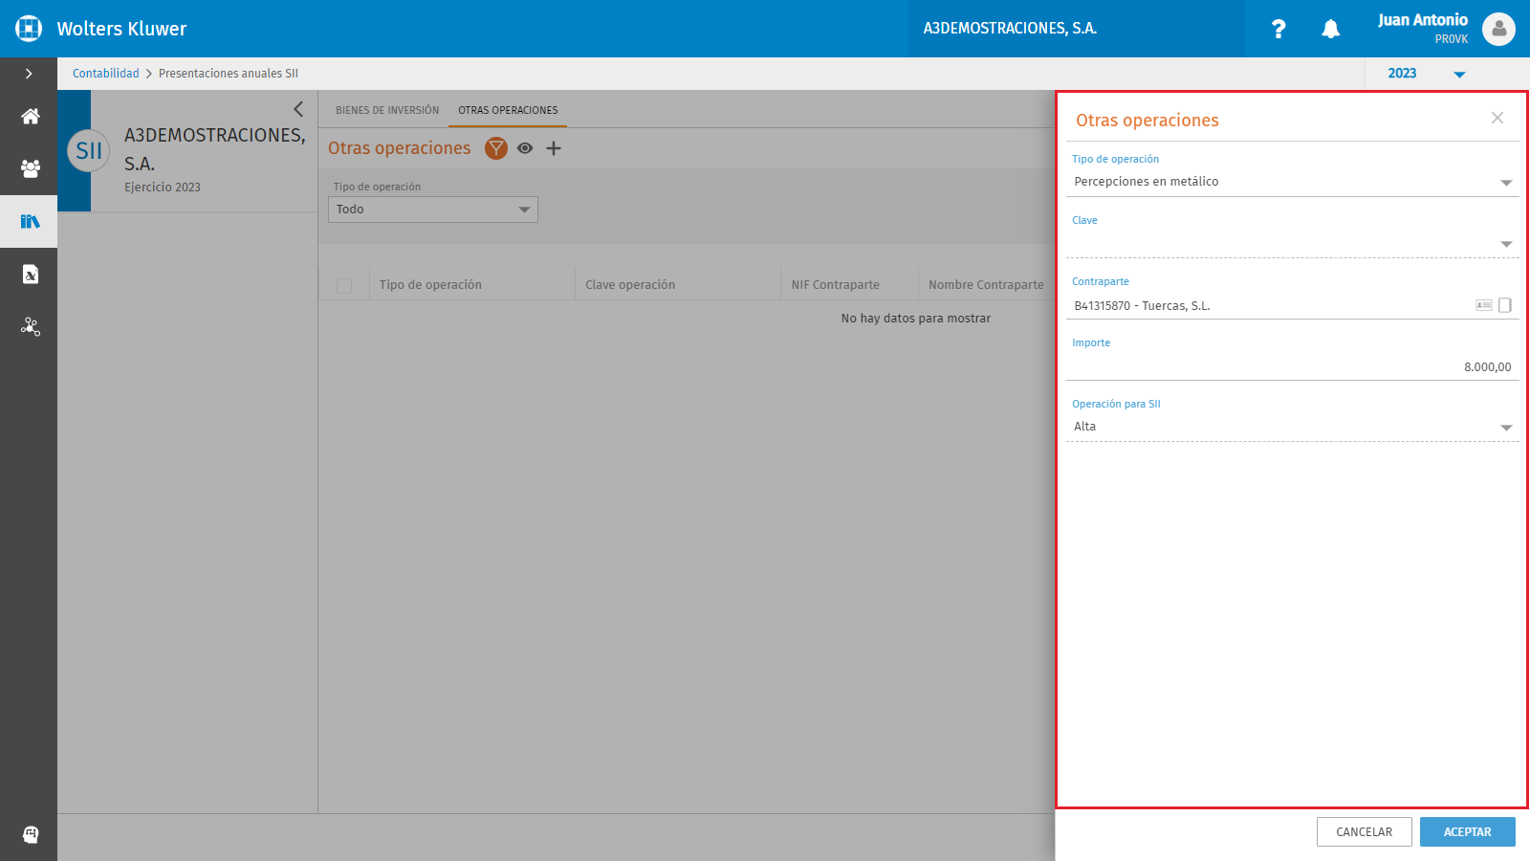Viewport: 1530px width, 861px height.
Task: Open the Percepciones en metálico dropdown
Action: click(1293, 182)
